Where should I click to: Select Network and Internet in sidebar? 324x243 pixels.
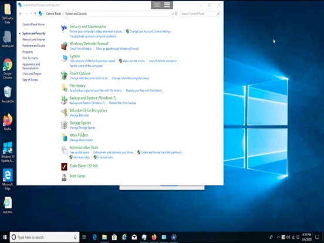pos(33,39)
